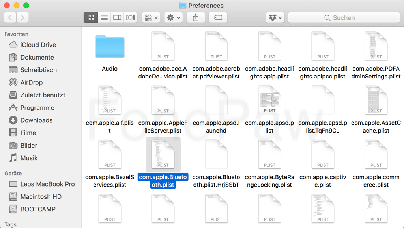Select com.adobe.acrobat.pdfviewer.plist file icon
Viewport: 404px width, 228px height.
[216, 46]
